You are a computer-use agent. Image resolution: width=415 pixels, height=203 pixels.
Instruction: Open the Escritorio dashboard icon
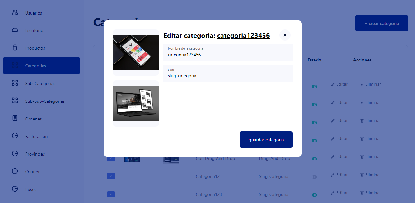pyautogui.click(x=15, y=30)
